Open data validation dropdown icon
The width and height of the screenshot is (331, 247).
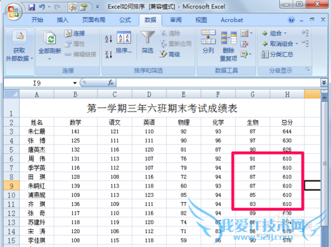246,34
